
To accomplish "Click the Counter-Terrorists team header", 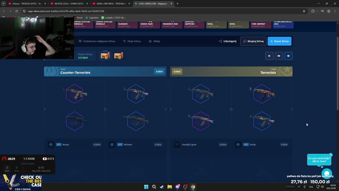I will coord(105,71).
